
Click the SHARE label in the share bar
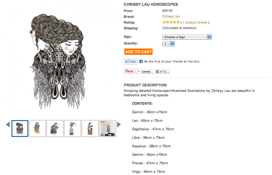pos(146,72)
